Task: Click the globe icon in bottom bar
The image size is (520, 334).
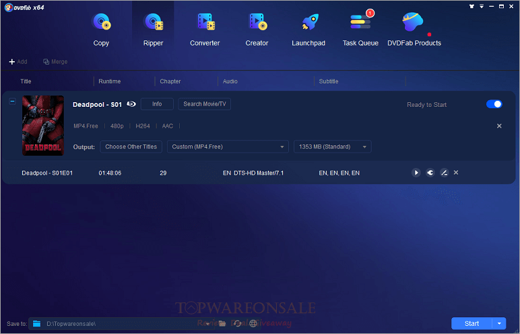Action: pos(253,323)
